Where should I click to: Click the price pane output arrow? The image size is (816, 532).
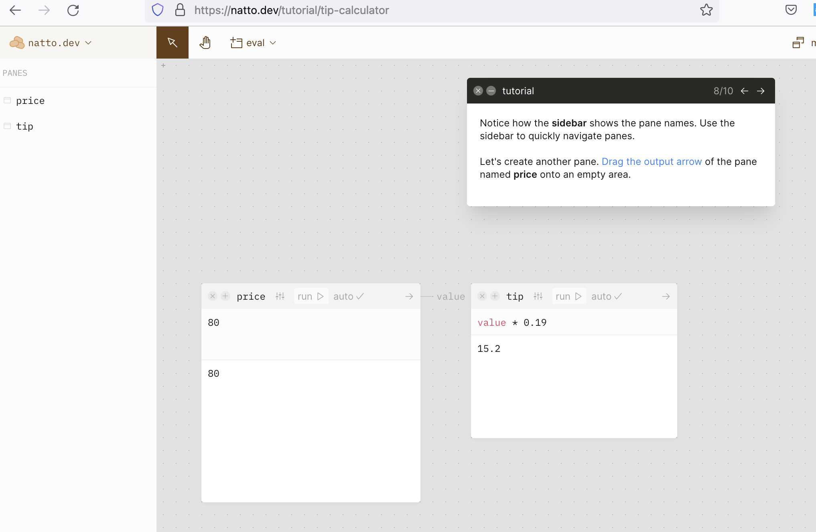point(409,296)
